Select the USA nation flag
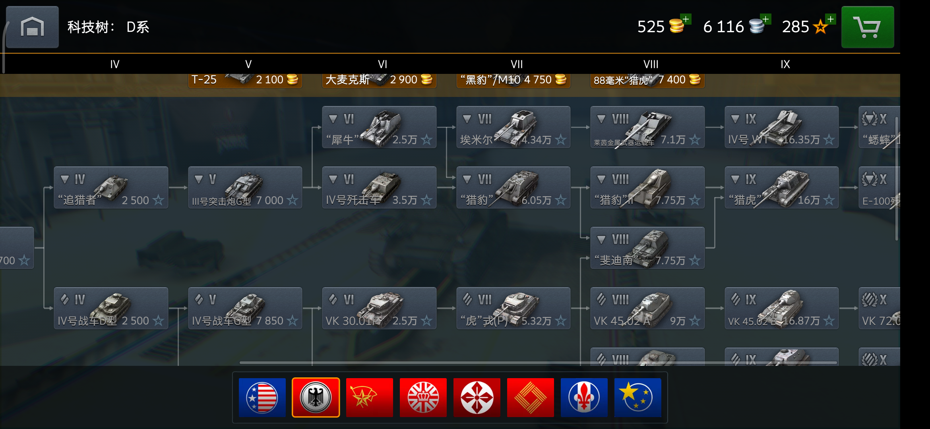This screenshot has width=930, height=429. pos(262,397)
